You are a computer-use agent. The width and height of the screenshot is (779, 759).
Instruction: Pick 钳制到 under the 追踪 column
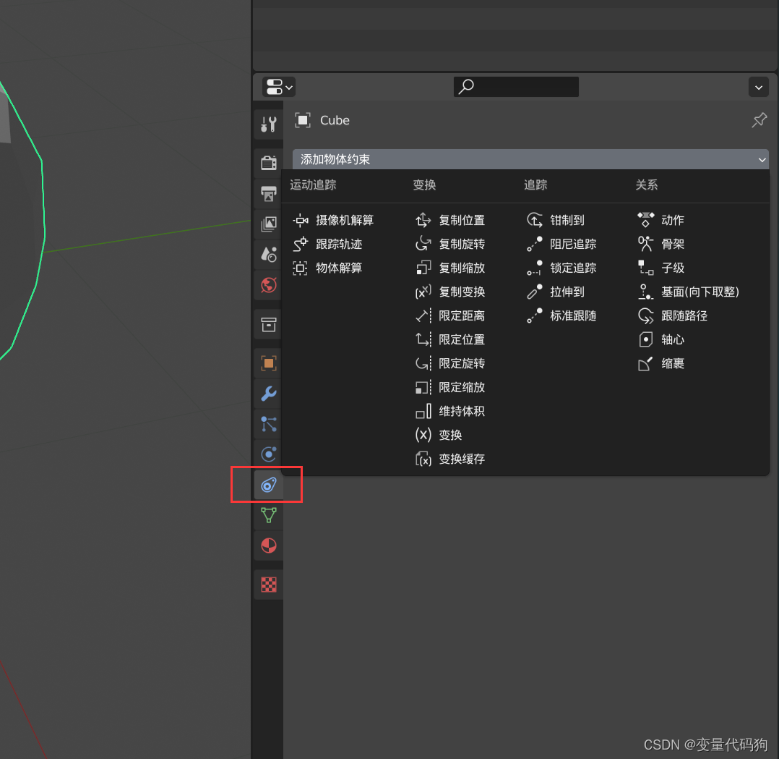[568, 220]
